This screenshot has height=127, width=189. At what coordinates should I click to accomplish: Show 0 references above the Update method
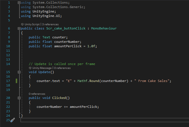62,68
